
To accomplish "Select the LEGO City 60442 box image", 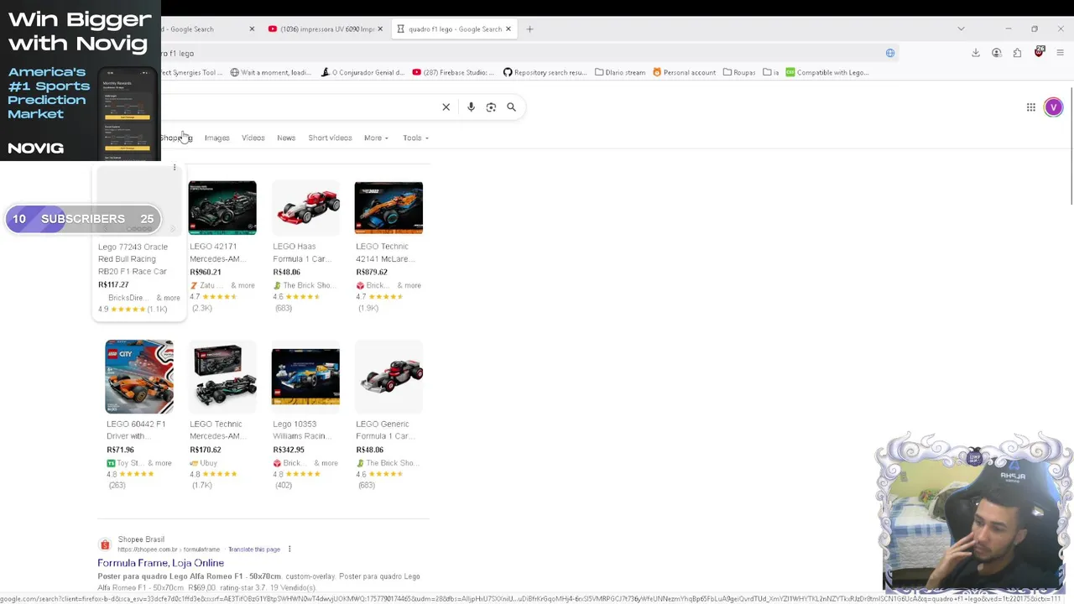I will click(139, 377).
